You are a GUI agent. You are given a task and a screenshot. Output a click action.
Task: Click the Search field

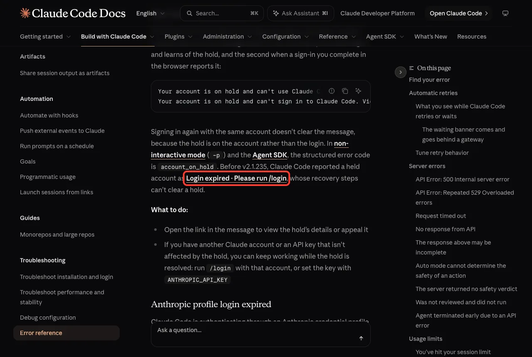[x=222, y=13]
